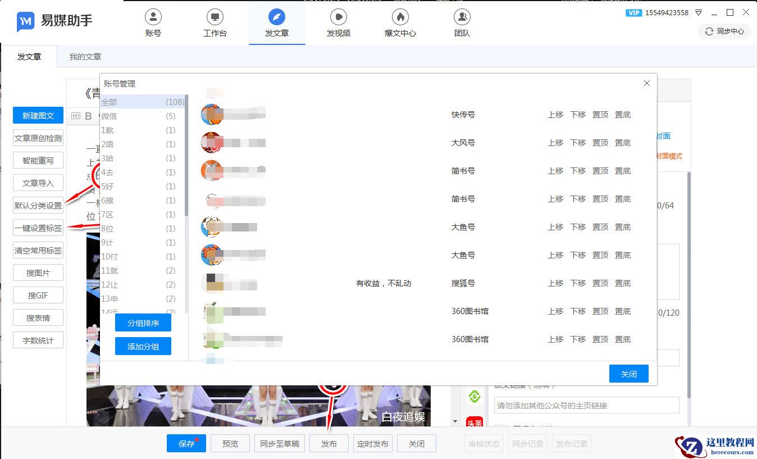Expand the account menu triangle beside 15549423558
The width and height of the screenshot is (757, 459).
pyautogui.click(x=699, y=12)
